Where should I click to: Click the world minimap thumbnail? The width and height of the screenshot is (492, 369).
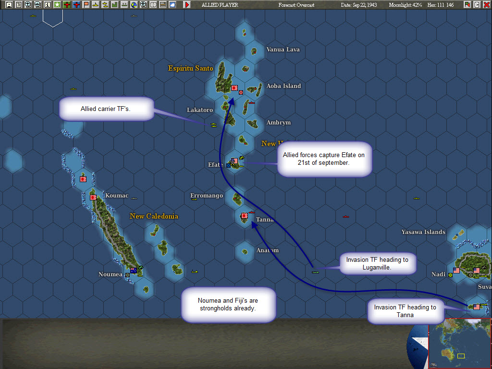tap(460, 343)
